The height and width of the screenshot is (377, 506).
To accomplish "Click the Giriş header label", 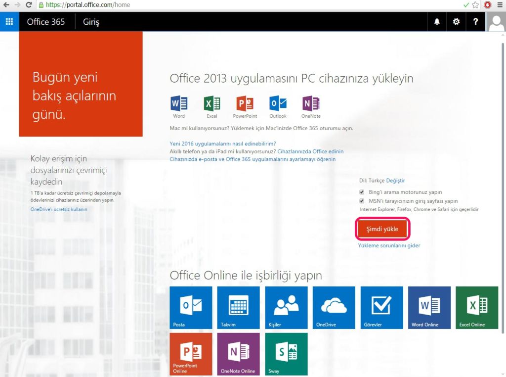I will pos(91,22).
